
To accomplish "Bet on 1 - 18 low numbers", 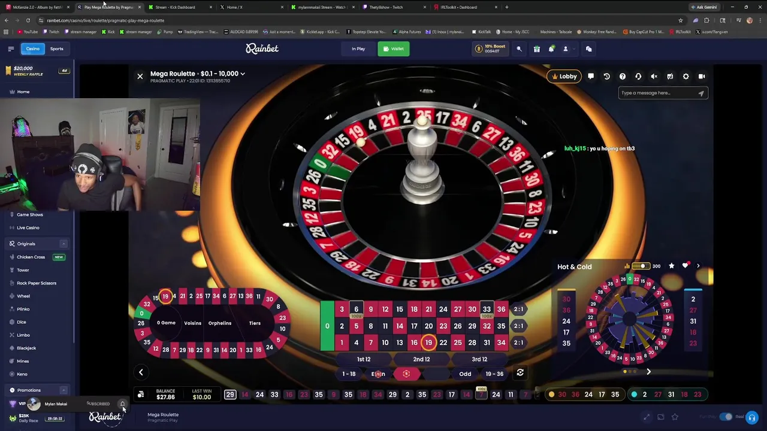I will (349, 374).
